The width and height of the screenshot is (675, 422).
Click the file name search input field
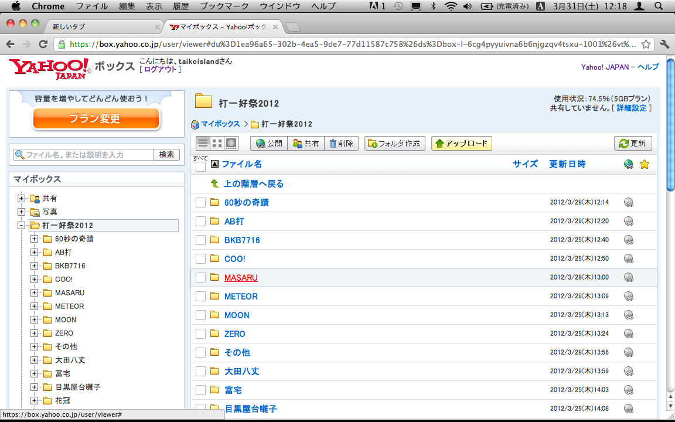84,155
